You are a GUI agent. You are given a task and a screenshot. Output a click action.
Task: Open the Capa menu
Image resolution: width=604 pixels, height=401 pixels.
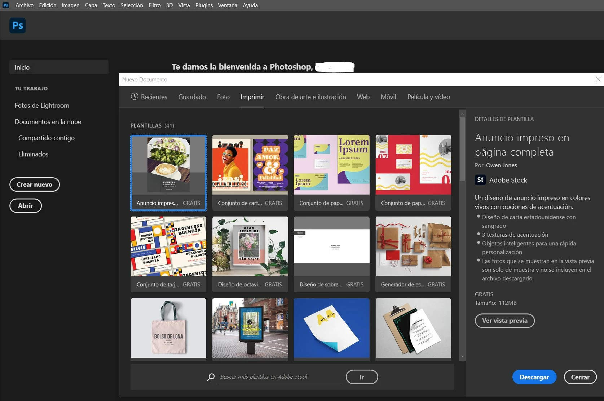click(x=91, y=5)
